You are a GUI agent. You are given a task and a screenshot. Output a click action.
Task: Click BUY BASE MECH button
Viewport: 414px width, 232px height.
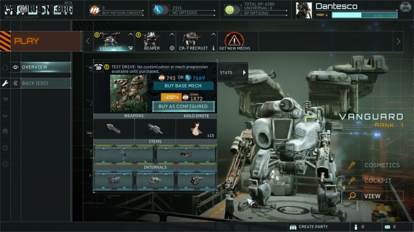183,86
